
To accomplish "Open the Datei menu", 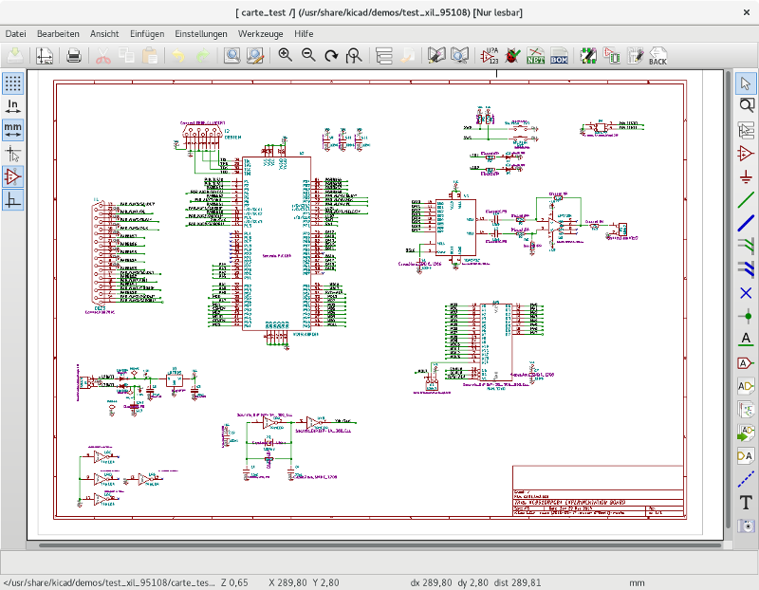I will point(15,33).
